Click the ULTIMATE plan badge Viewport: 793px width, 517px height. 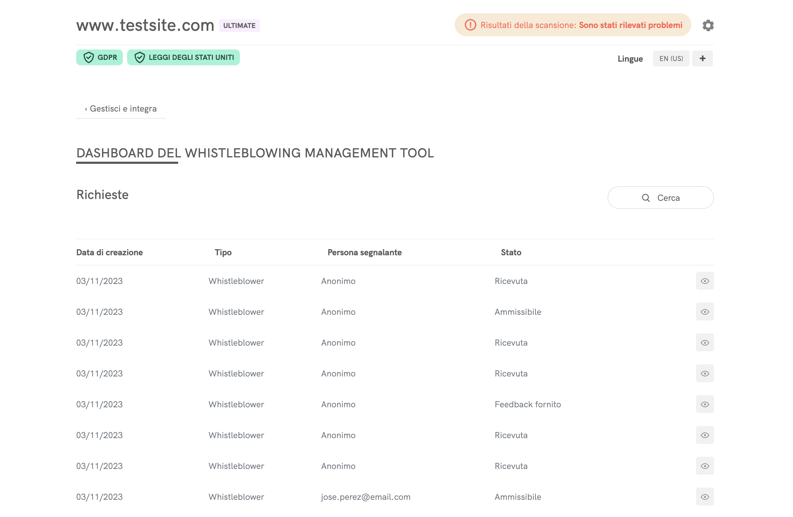[x=239, y=25]
